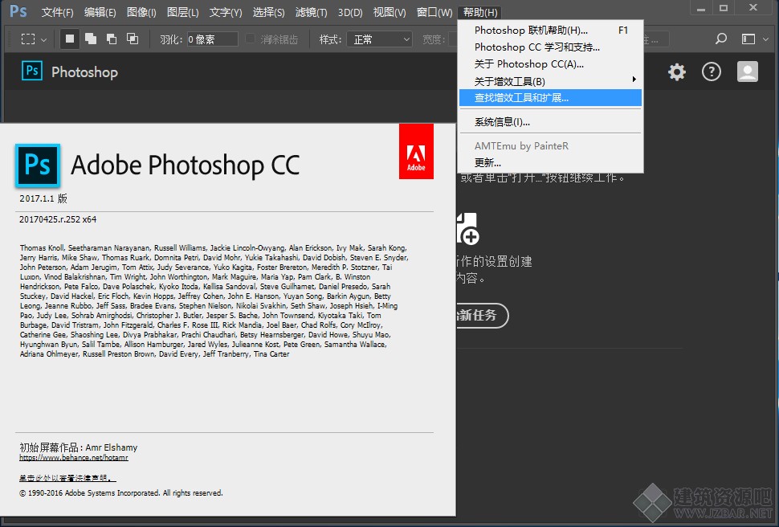The width and height of the screenshot is (779, 527).
Task: Open the tool preset picker arrow
Action: click(43, 40)
